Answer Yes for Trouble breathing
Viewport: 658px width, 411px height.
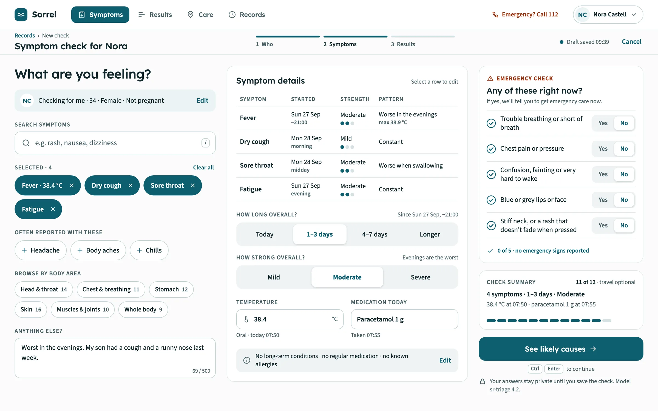point(603,123)
